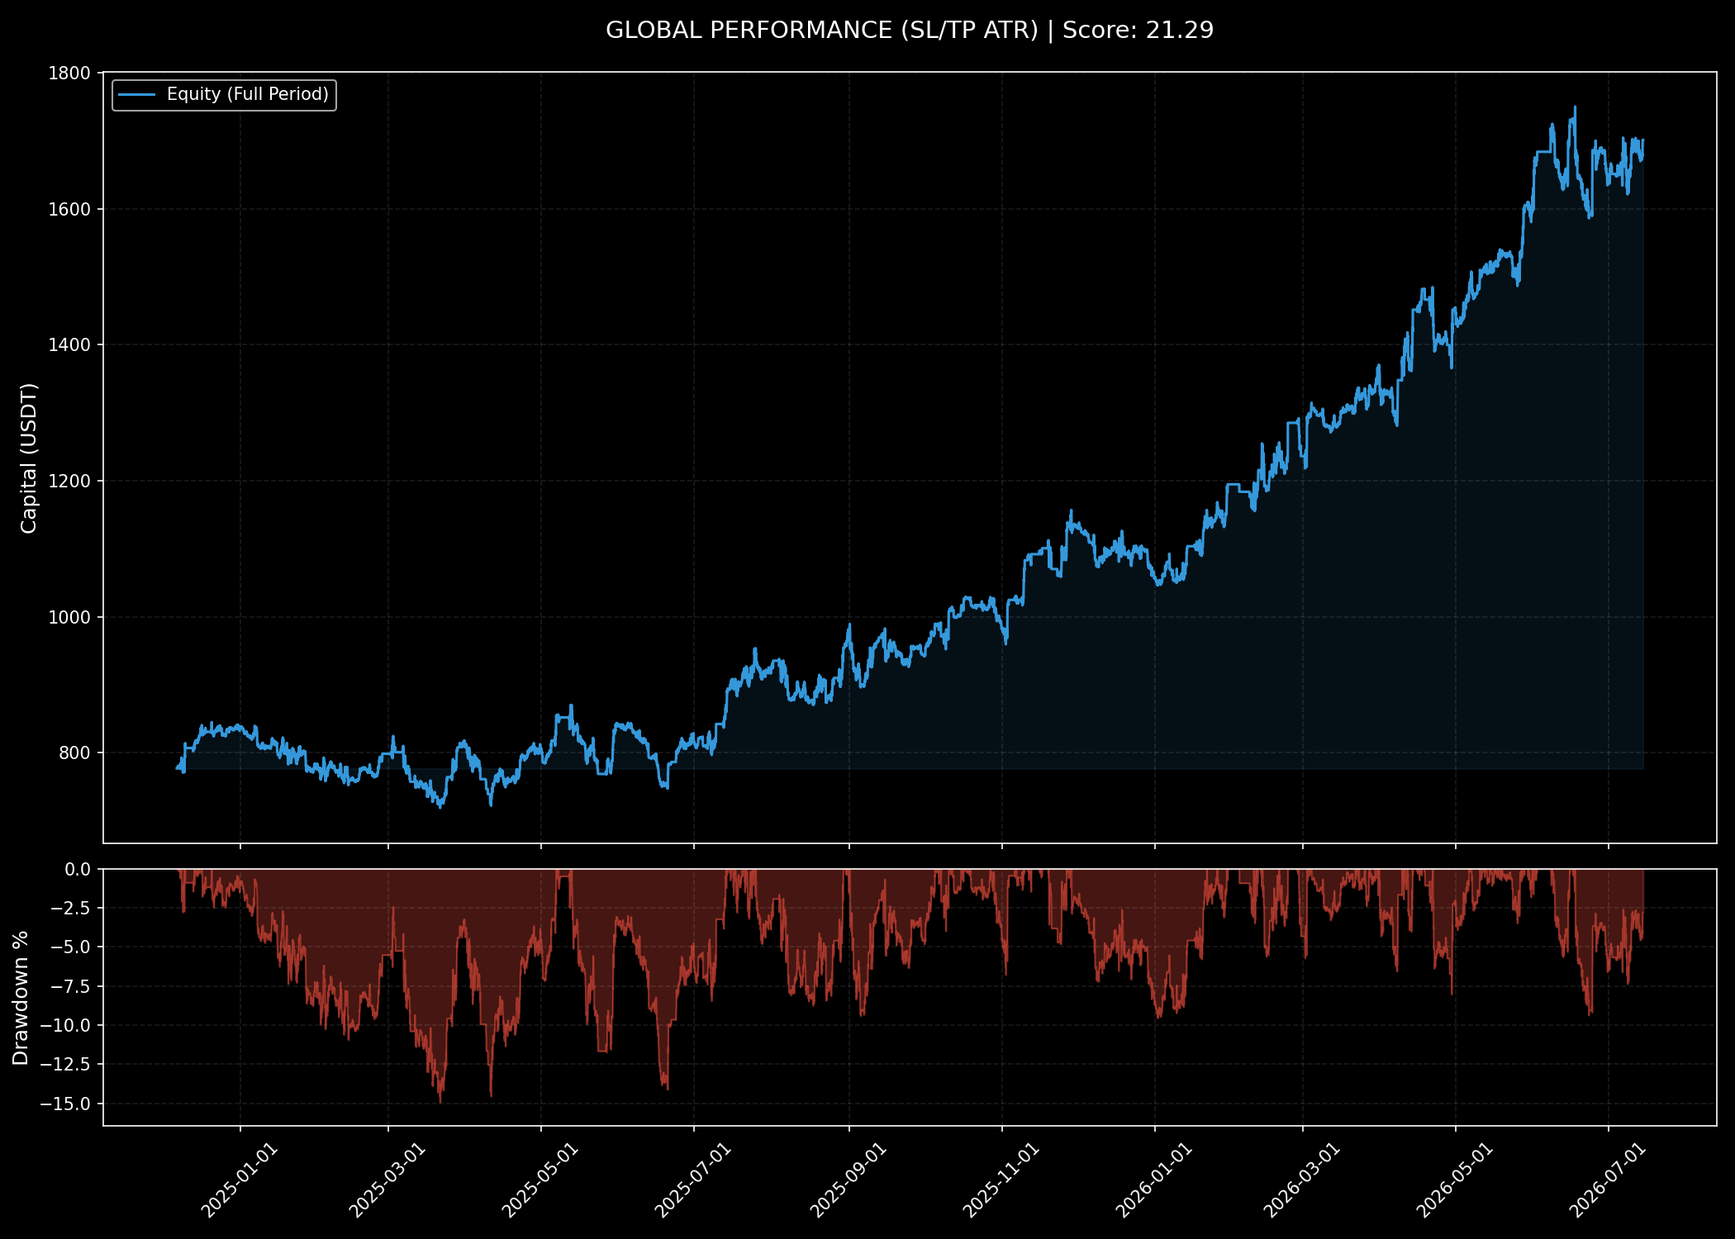Click the 2025-01-01 date label

[240, 1180]
